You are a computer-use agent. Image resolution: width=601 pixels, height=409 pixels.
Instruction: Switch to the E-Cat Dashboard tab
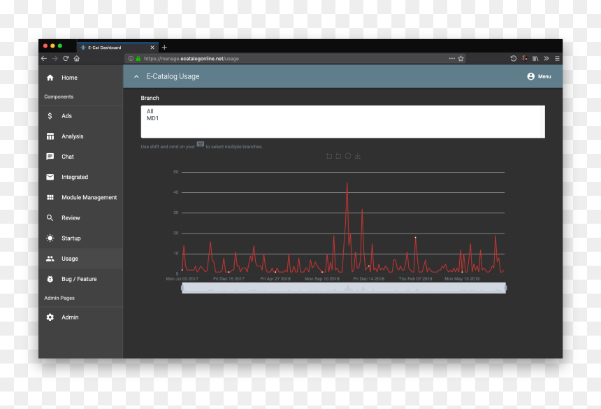pos(117,47)
